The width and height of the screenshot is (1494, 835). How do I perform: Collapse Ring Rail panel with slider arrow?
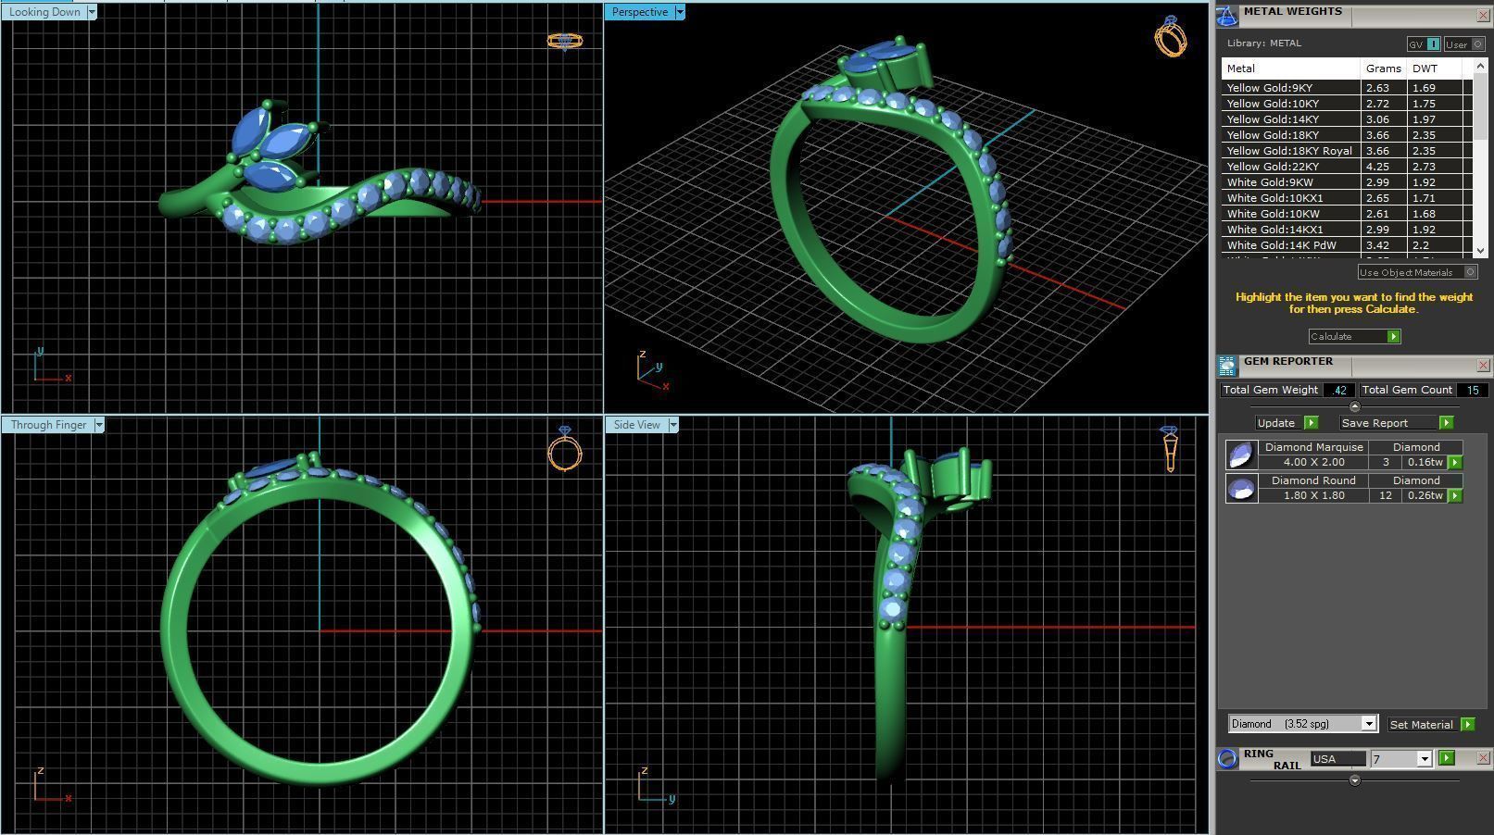tap(1355, 780)
